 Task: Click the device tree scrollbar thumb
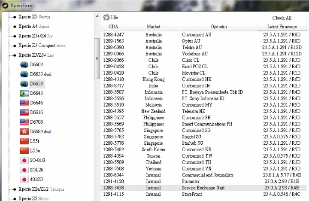point(97,58)
